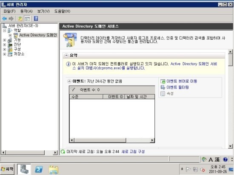Screen dimensions: 234x175
Task: Expand the 기능 tree node
Action: coord(5,40)
